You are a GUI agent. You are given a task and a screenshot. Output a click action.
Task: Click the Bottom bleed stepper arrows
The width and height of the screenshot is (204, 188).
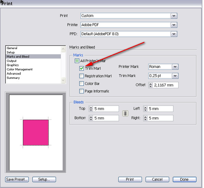pyautogui.click(x=91, y=118)
